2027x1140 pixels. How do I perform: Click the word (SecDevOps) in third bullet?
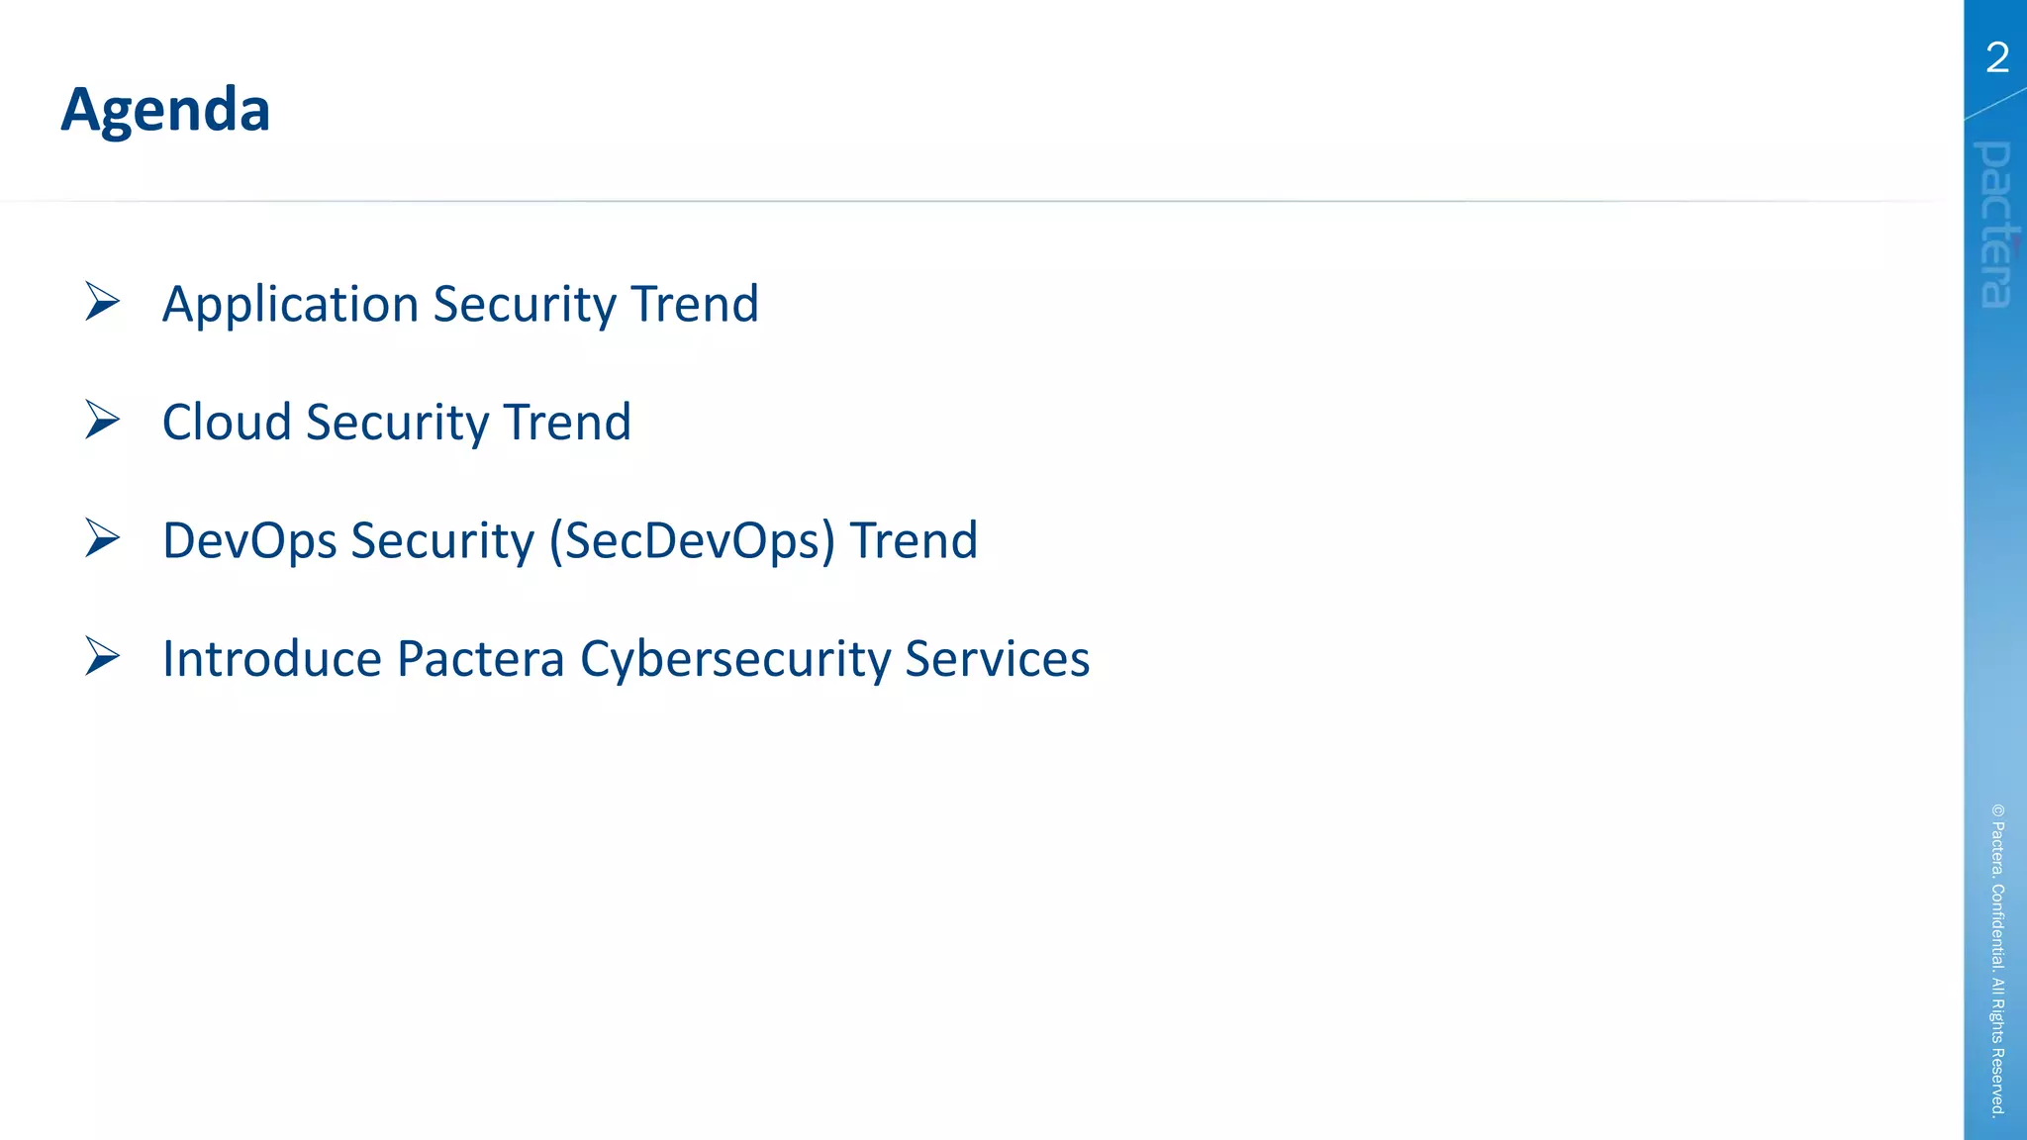click(692, 541)
